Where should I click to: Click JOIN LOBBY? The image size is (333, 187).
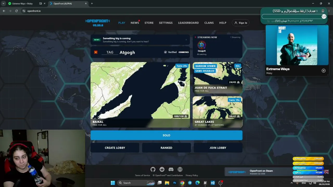218,148
